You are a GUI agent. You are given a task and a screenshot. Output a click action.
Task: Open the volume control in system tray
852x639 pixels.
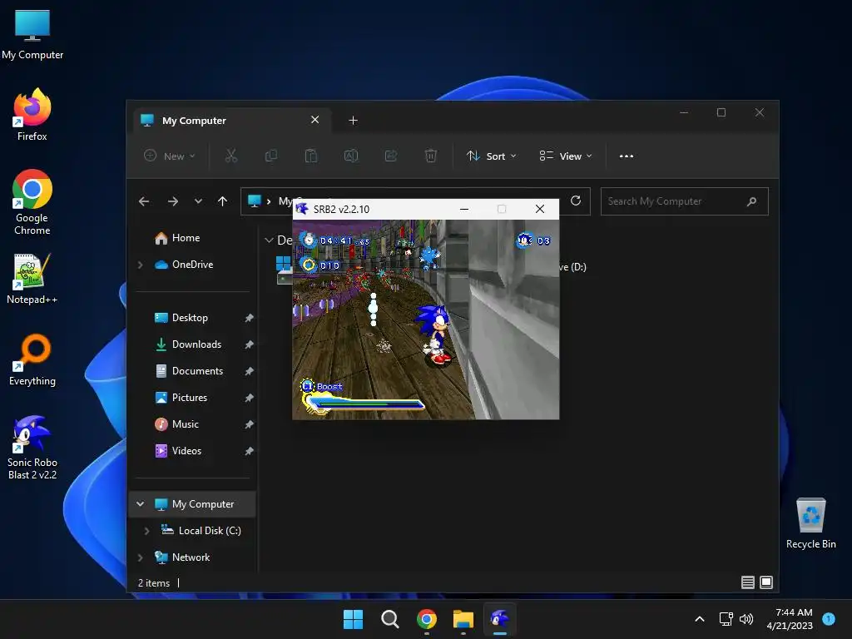pos(746,619)
